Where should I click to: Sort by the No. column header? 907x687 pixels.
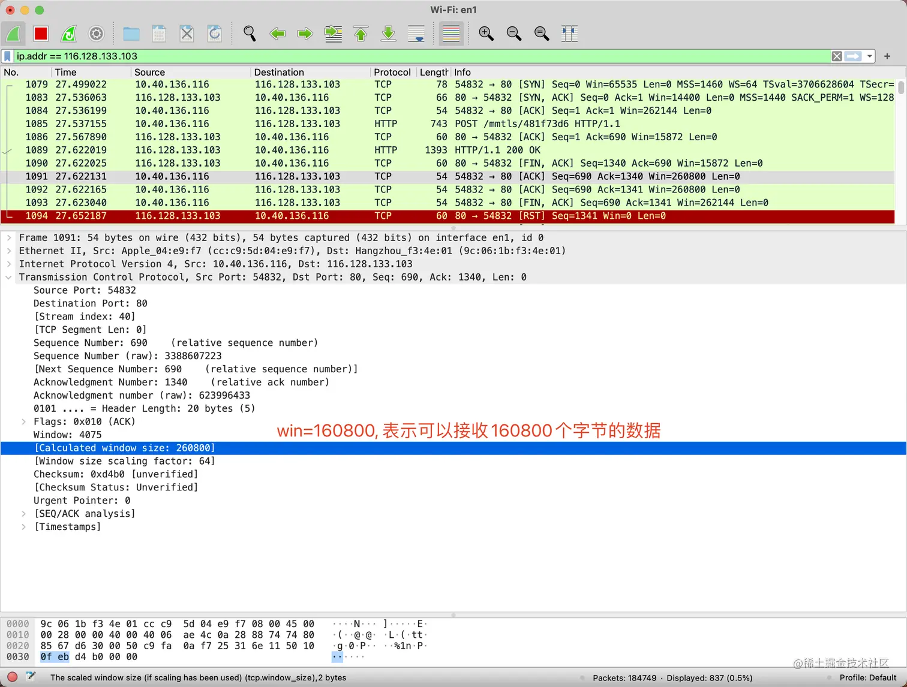point(26,72)
